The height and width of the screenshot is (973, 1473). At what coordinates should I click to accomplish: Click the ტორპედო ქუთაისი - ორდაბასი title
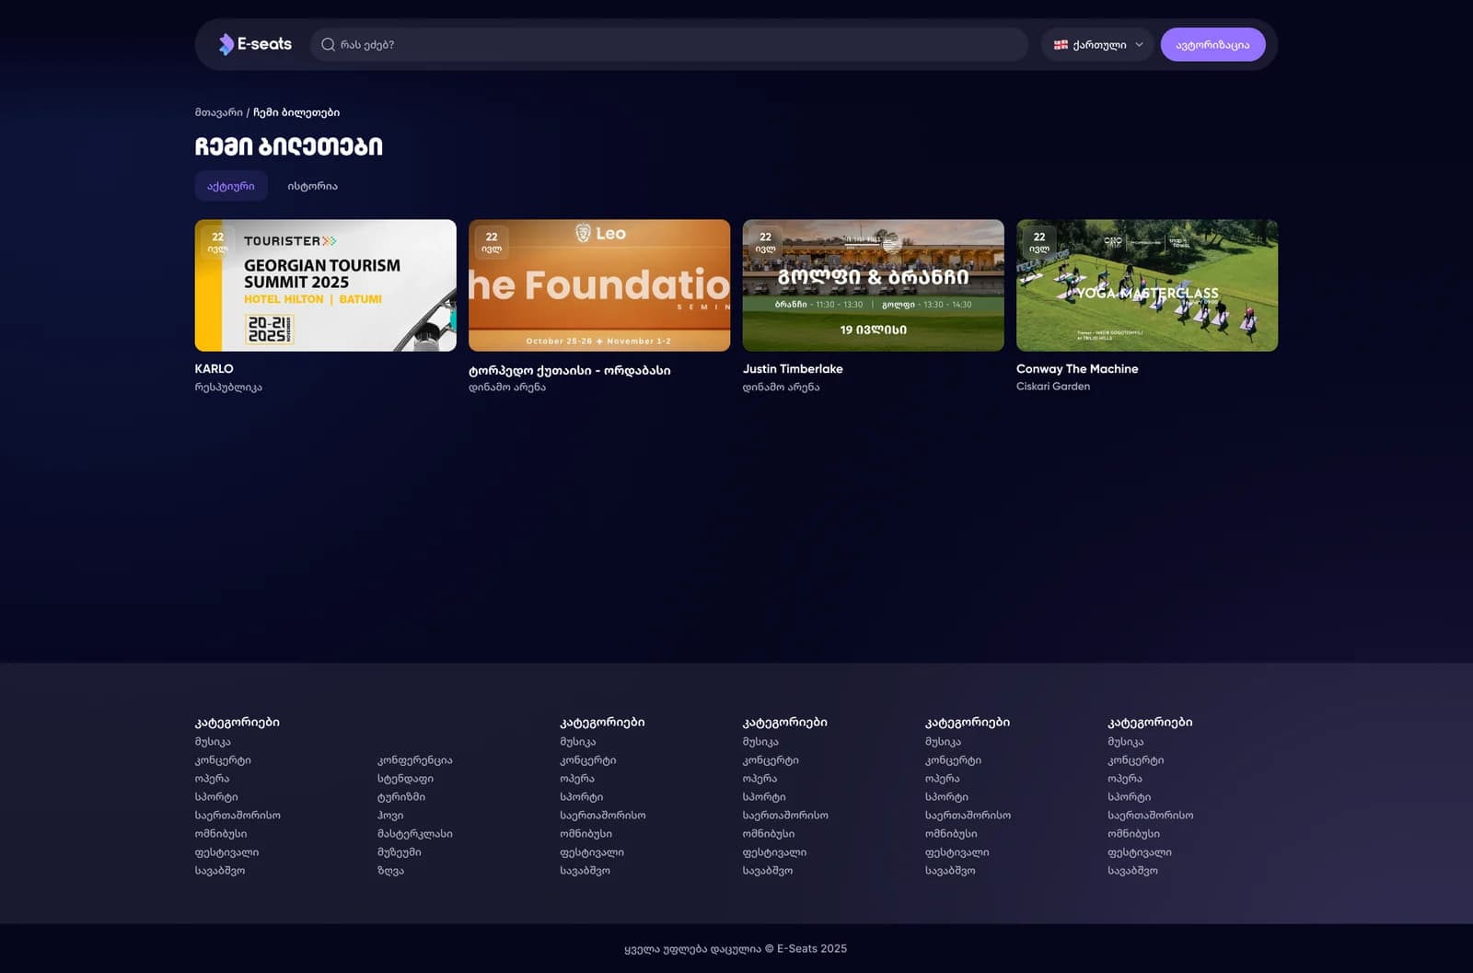(x=569, y=370)
